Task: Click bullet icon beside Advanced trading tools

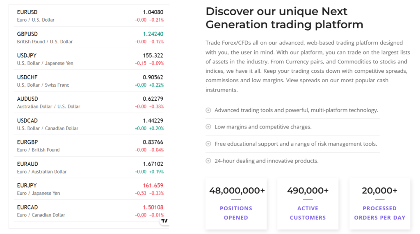Action: click(208, 110)
